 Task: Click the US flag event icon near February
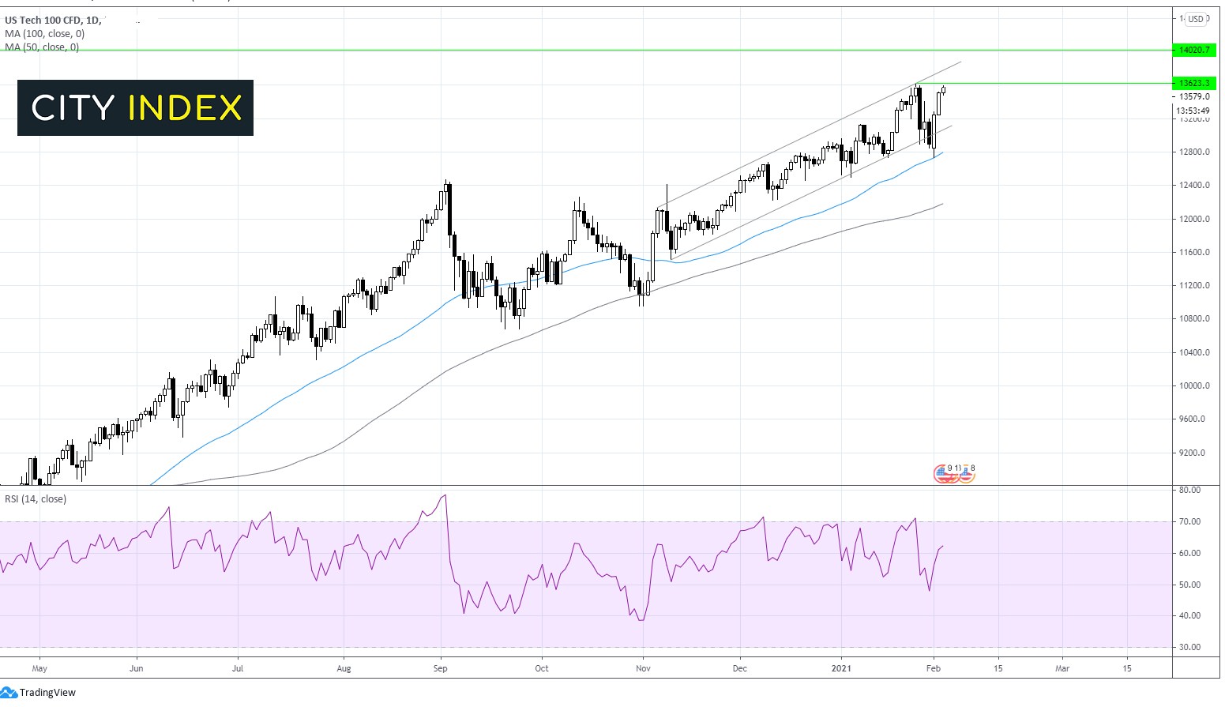click(x=941, y=474)
